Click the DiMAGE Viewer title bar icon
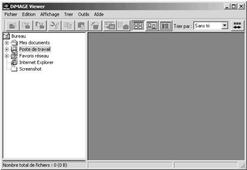 click(x=6, y=6)
